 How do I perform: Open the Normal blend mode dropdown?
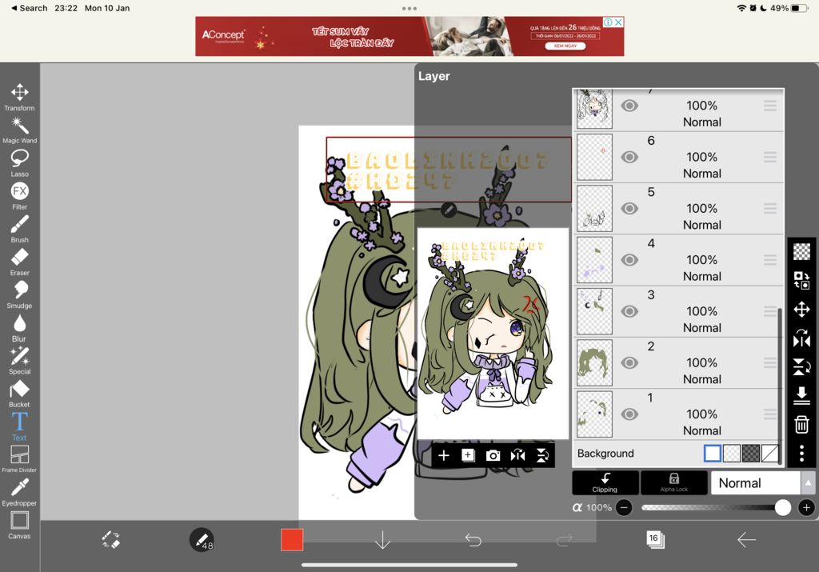(754, 482)
